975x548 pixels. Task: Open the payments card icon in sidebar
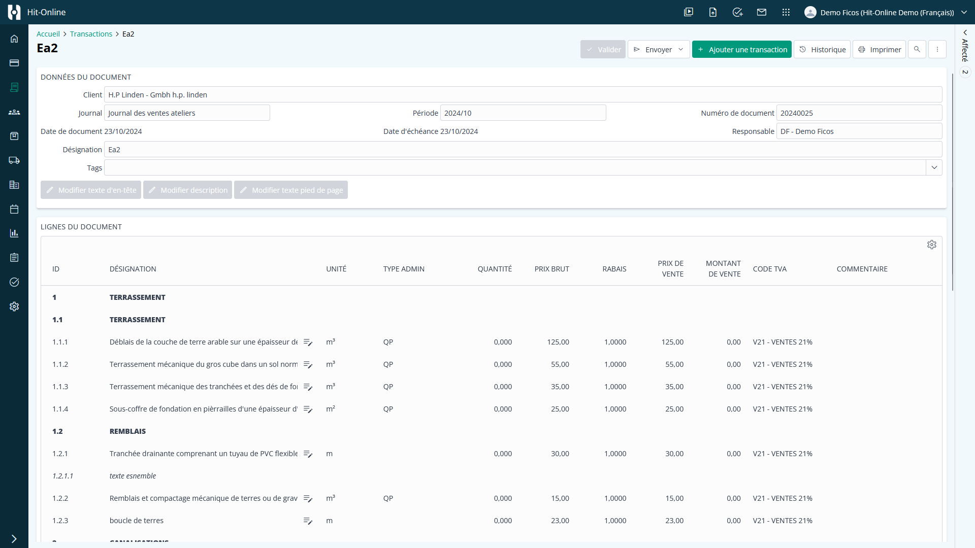[x=14, y=63]
